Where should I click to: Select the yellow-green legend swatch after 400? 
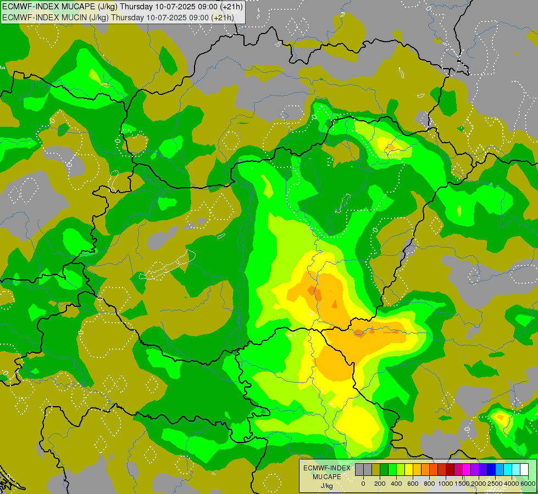coord(401,469)
